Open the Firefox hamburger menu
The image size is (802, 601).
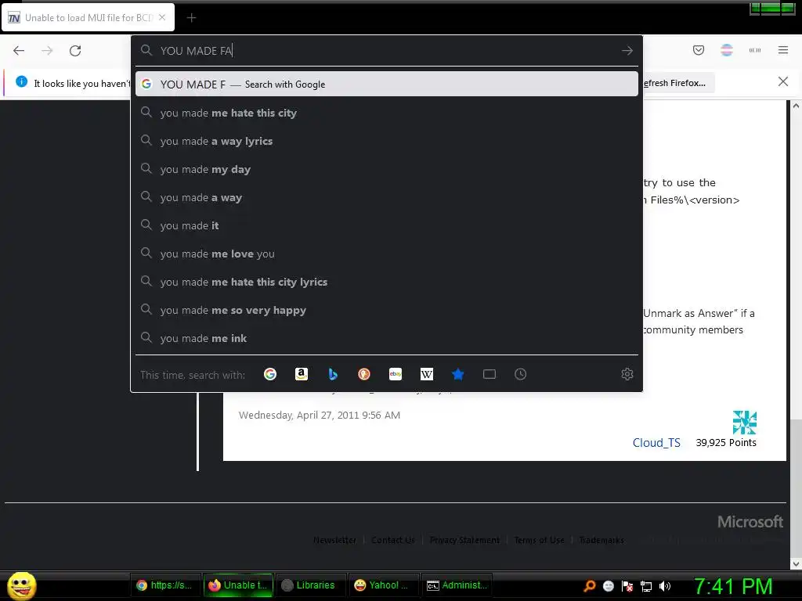click(783, 50)
